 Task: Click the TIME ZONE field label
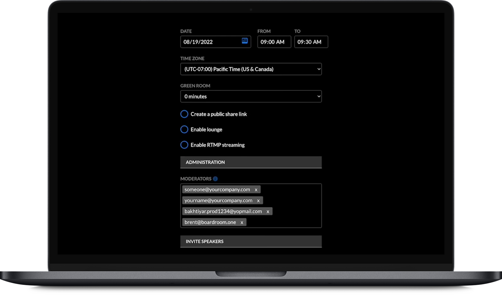tap(192, 58)
